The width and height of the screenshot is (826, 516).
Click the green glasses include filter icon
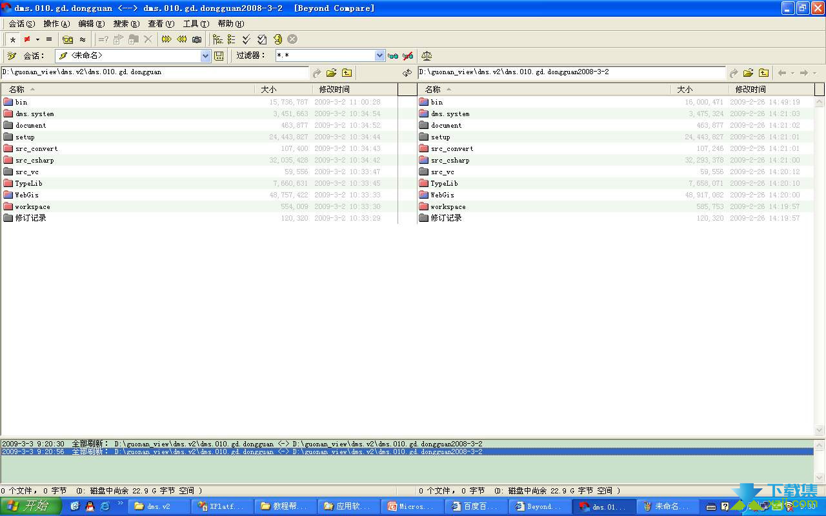(392, 56)
